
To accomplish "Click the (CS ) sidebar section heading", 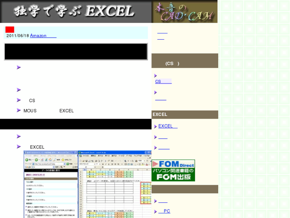I will pos(185,61).
